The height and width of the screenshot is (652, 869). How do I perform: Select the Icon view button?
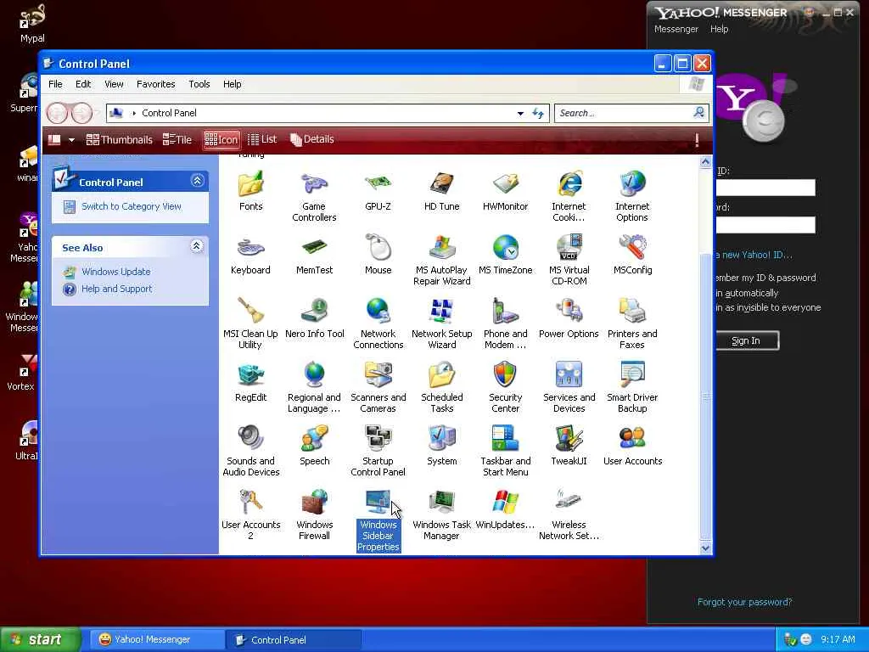[x=221, y=140]
